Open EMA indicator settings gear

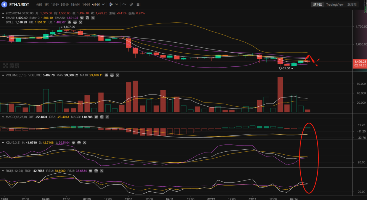click(x=87, y=18)
